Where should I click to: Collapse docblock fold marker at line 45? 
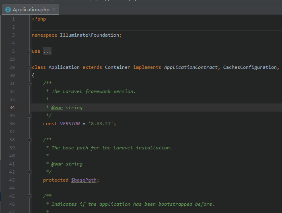(29, 196)
